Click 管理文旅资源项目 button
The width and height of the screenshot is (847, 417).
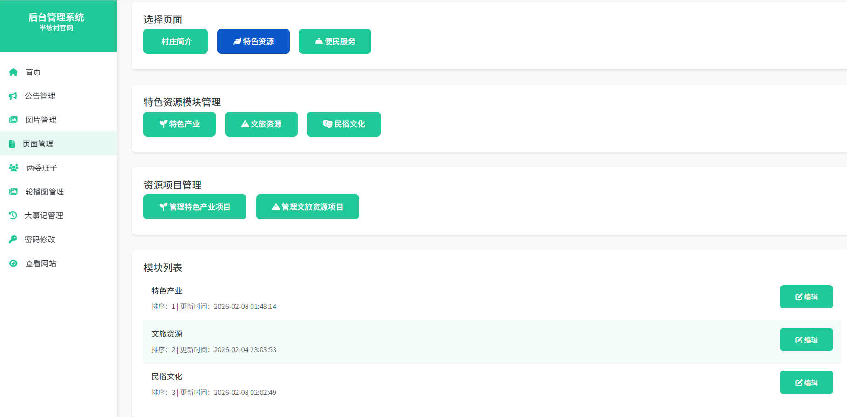tap(308, 207)
